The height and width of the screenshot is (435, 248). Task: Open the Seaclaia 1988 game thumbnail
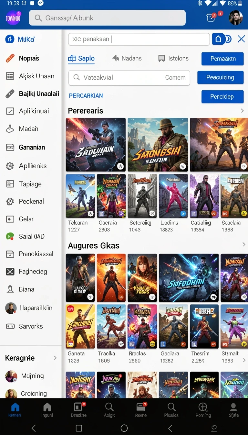coord(234,196)
